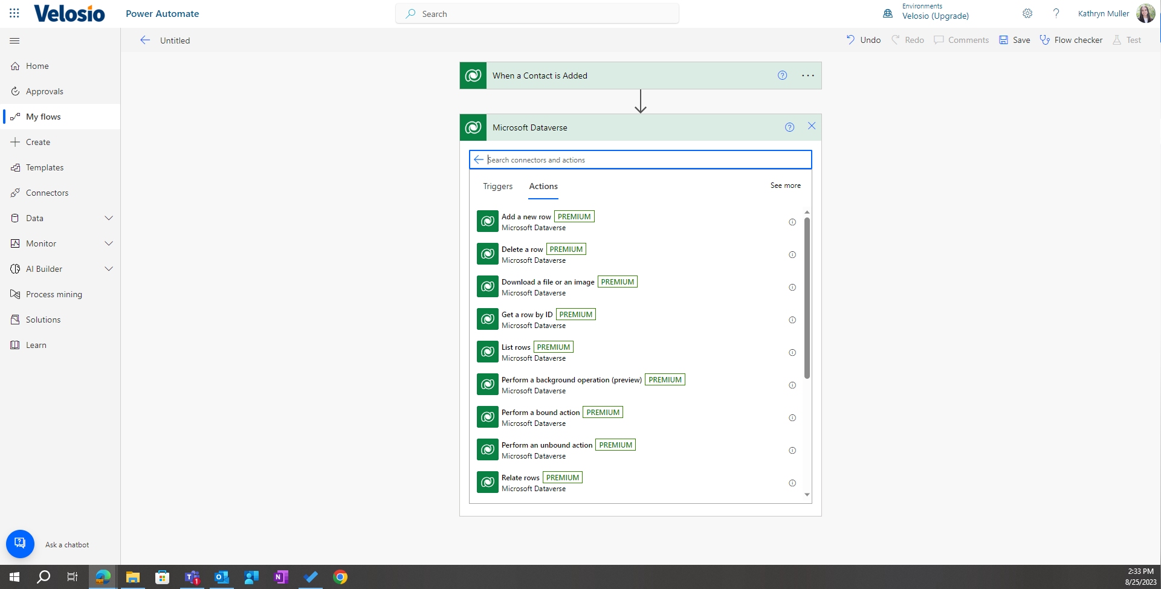The image size is (1161, 589).
Task: Click Undo in the flow toolbar
Action: tap(862, 39)
